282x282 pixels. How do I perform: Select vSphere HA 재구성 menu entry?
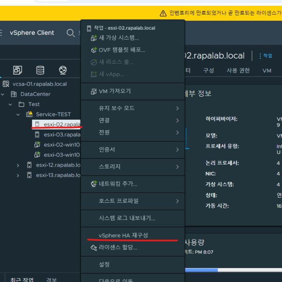click(x=133, y=235)
